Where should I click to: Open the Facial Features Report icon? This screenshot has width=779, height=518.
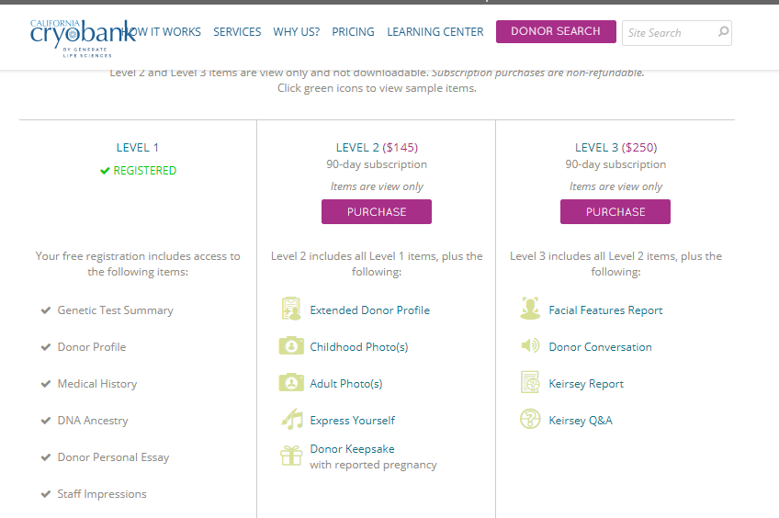[530, 310]
